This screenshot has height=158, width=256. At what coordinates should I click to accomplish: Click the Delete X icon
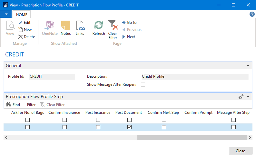click(x=21, y=37)
